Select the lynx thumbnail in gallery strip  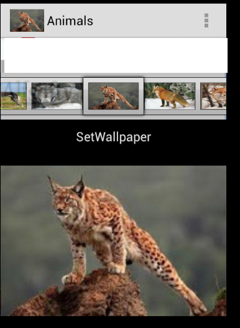point(113,96)
